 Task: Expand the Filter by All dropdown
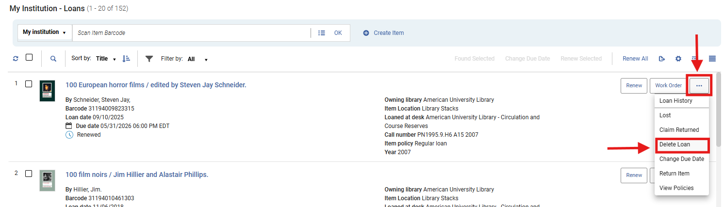197,59
